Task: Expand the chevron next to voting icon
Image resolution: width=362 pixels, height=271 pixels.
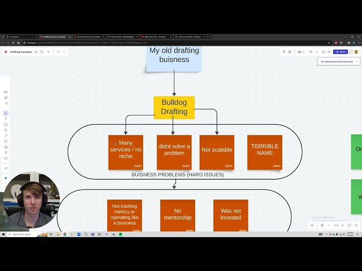Action: tap(317, 52)
